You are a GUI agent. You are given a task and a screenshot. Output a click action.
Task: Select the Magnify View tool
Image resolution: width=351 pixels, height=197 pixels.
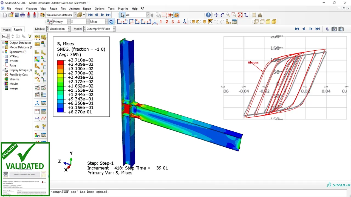[x=228, y=15]
